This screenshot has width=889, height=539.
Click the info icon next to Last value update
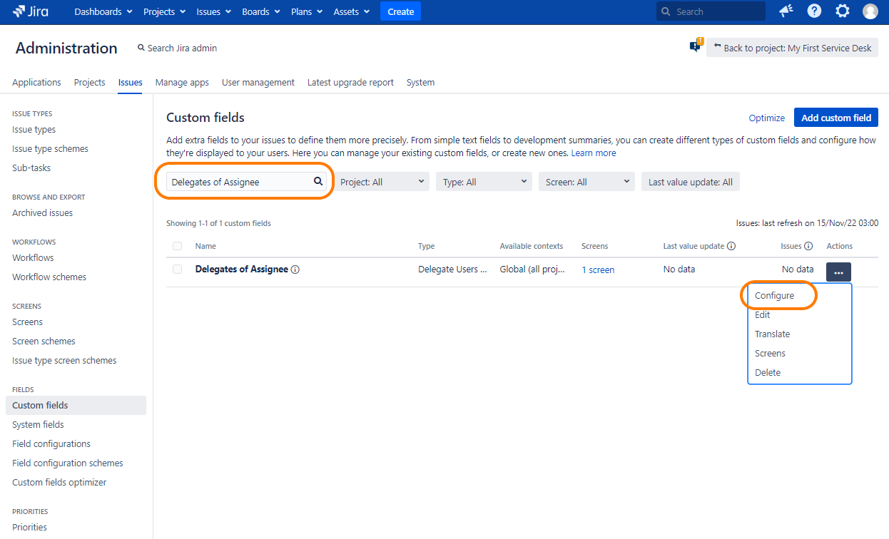click(731, 246)
